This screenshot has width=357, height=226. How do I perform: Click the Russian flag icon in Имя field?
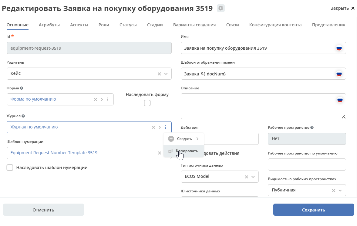339,48
